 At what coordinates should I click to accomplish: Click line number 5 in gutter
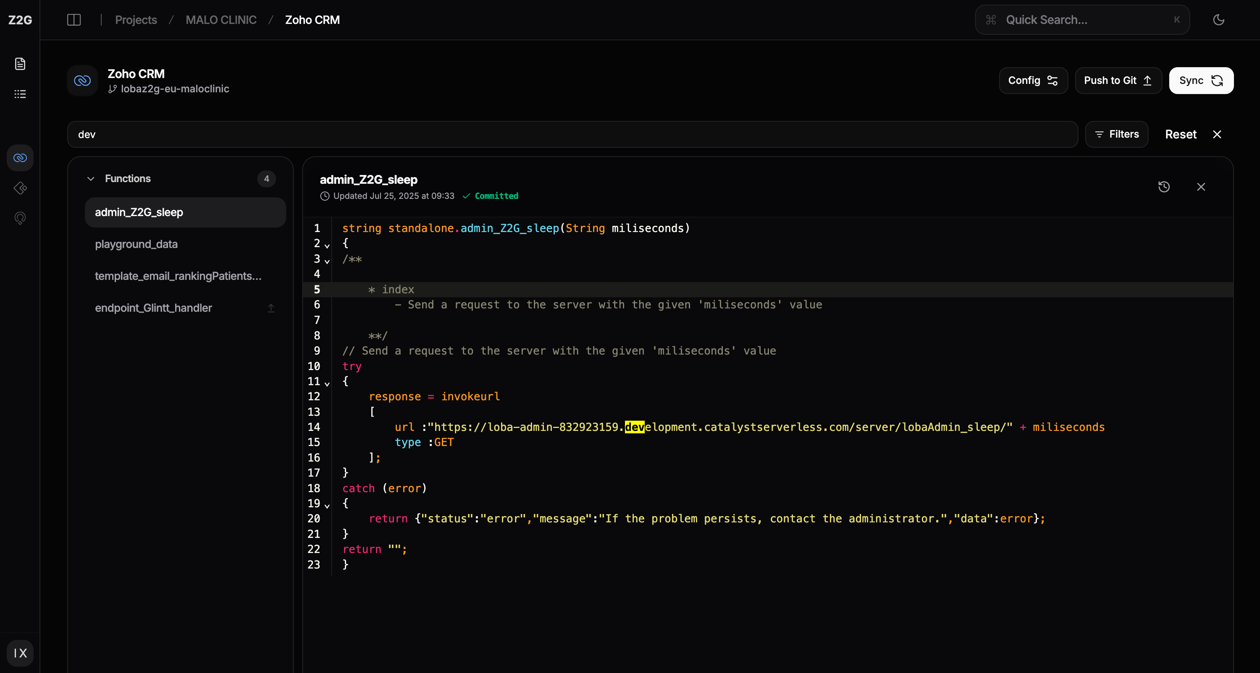click(317, 290)
